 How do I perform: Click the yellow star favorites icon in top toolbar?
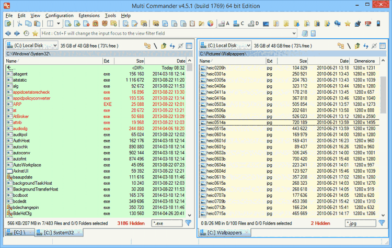(x=348, y=24)
